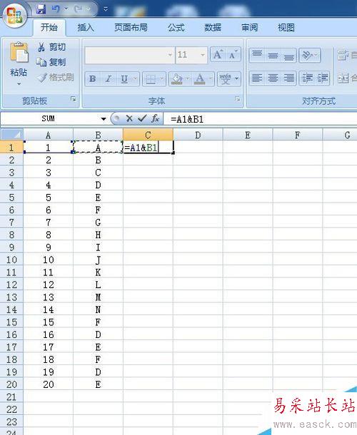
Task: Click cell B14 containing N
Action: coord(98,309)
